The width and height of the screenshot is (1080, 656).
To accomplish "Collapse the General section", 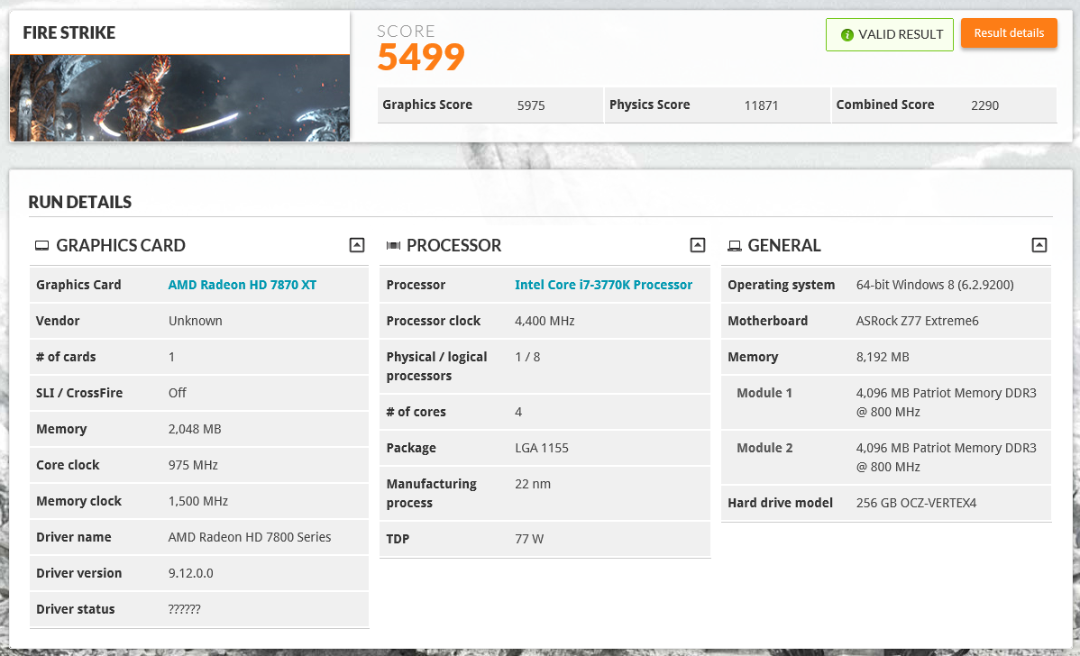I will click(x=1039, y=245).
